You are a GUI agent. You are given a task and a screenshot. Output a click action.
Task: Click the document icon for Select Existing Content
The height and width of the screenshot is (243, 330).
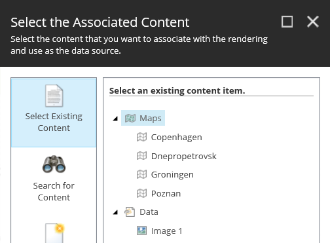tap(54, 96)
